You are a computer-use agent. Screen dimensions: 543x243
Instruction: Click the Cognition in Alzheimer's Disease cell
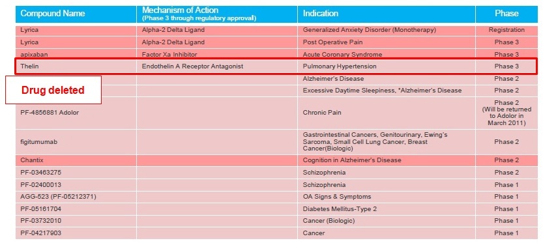click(x=387, y=160)
